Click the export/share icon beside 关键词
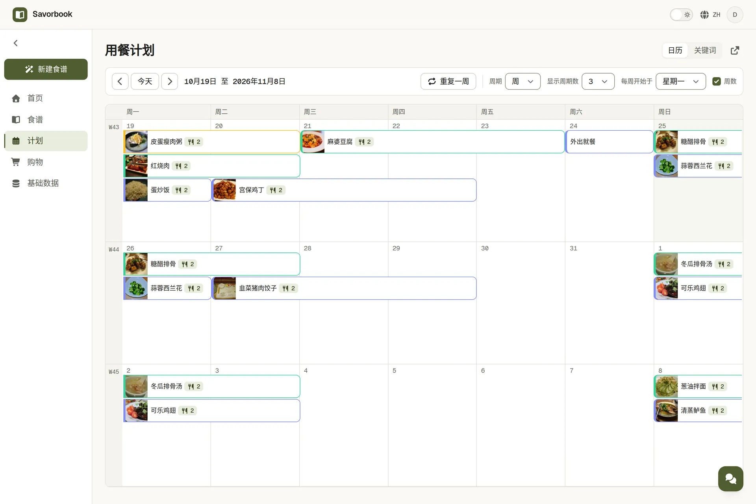Screen dimensions: 756x504 (735, 50)
